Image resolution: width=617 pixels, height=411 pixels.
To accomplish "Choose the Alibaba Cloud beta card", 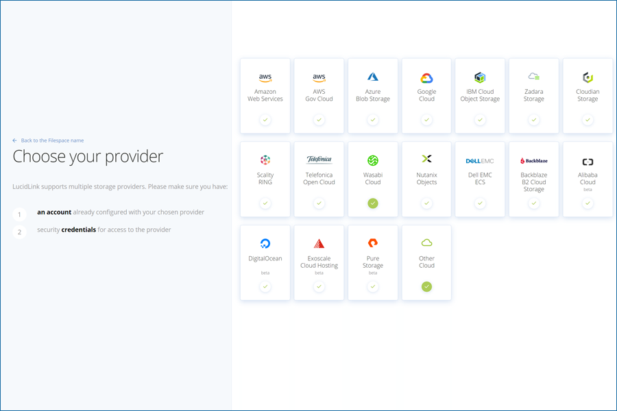I will pyautogui.click(x=588, y=179).
